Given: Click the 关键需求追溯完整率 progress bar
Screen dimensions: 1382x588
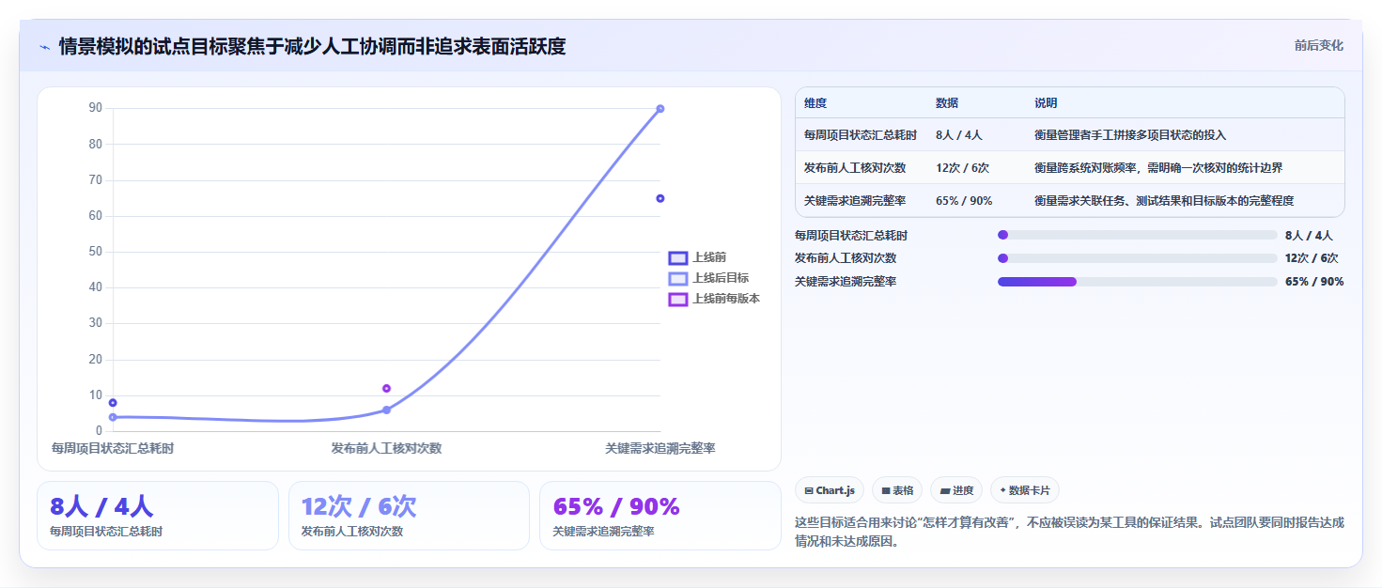Looking at the screenshot, I should tap(1137, 281).
